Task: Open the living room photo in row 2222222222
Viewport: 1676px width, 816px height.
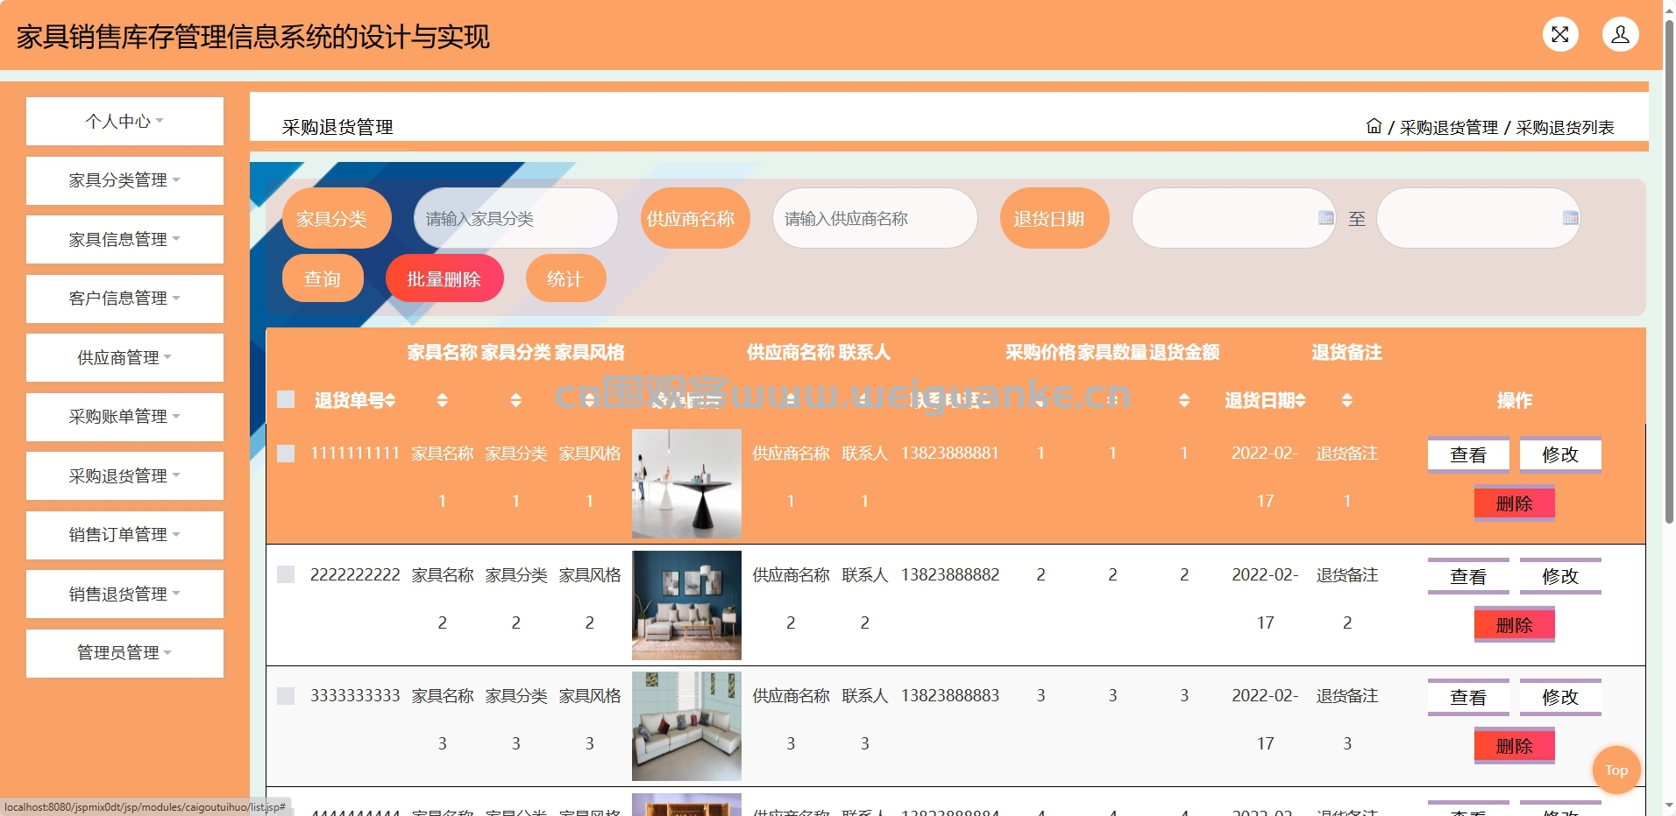Action: [686, 605]
